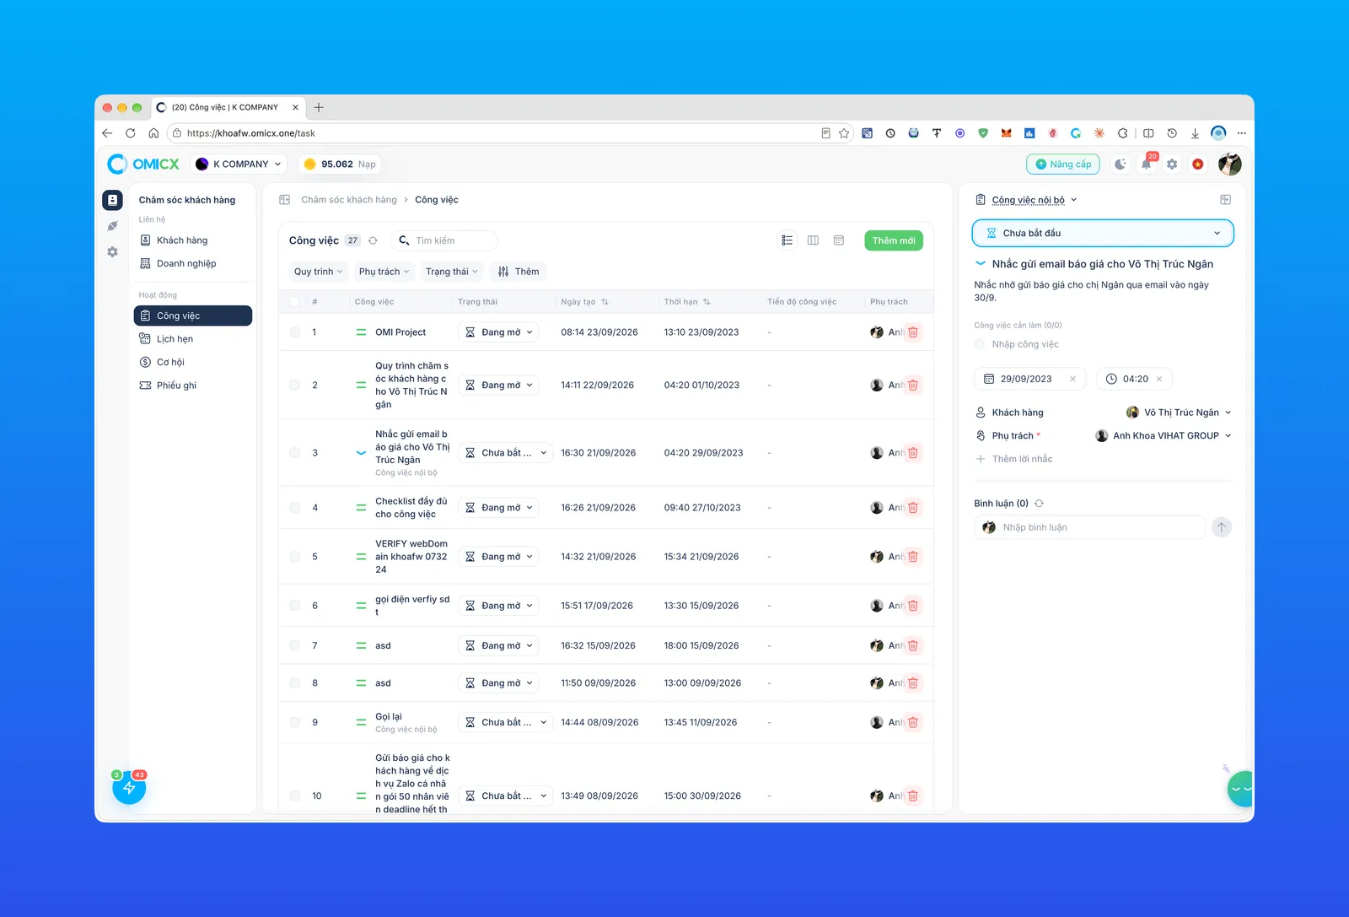
Task: Focus the Nhập bình luận field
Action: [x=1090, y=527]
